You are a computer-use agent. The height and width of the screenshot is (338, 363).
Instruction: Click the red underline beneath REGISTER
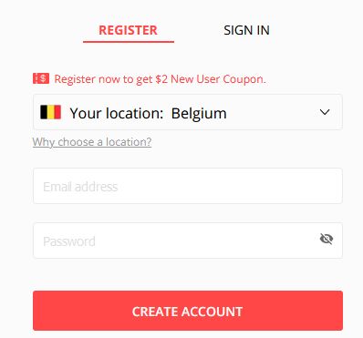[129, 42]
